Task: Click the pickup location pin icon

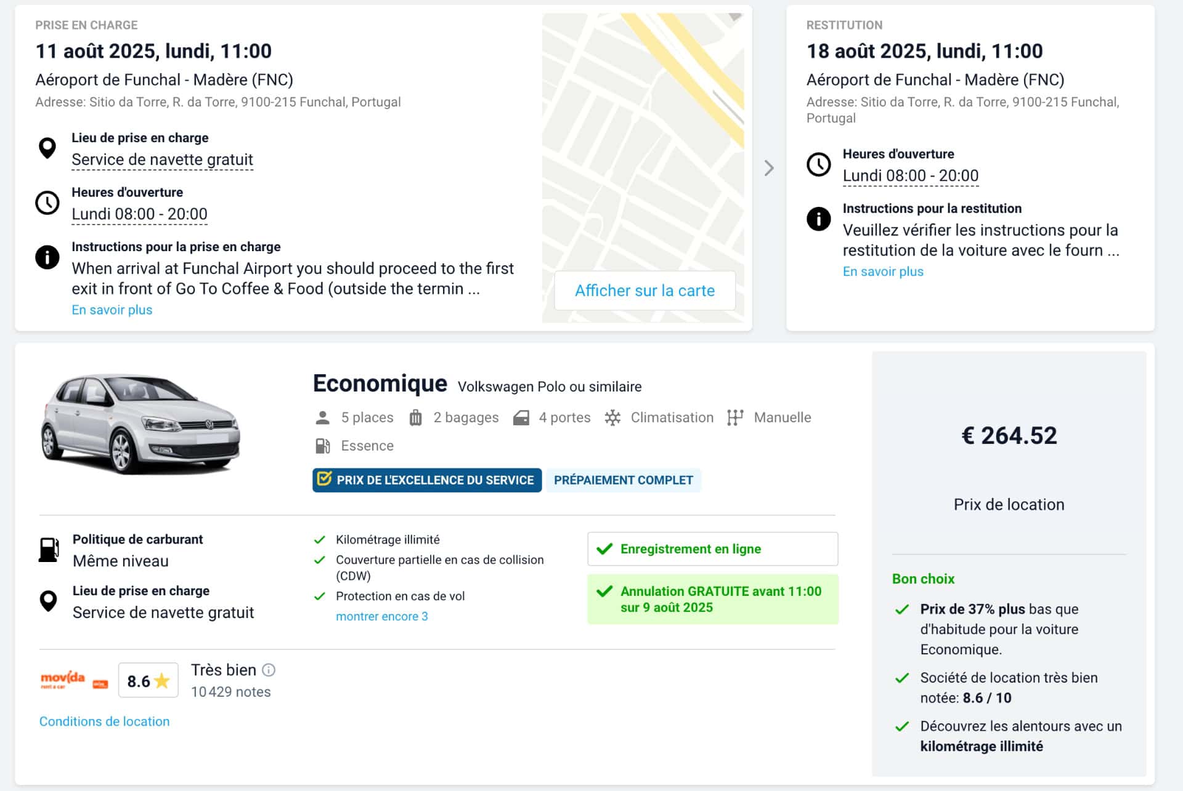Action: coord(47,148)
